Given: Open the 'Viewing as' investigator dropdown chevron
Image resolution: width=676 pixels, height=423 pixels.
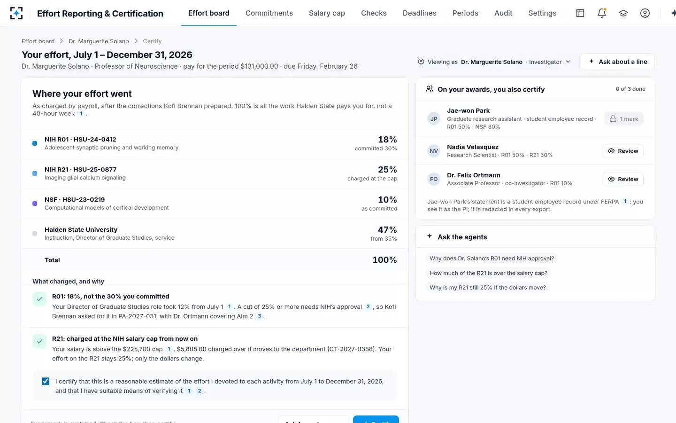Looking at the screenshot, I should click(x=568, y=62).
